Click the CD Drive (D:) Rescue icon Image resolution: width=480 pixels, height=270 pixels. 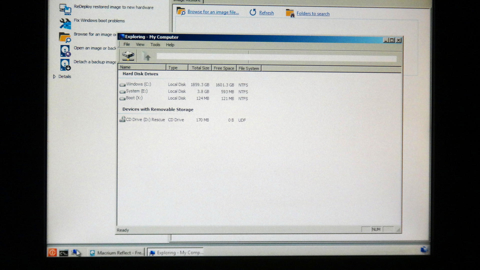click(x=122, y=119)
